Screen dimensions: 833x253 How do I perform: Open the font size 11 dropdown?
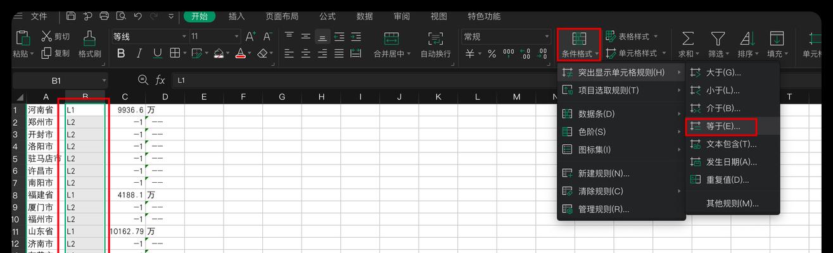tap(236, 37)
